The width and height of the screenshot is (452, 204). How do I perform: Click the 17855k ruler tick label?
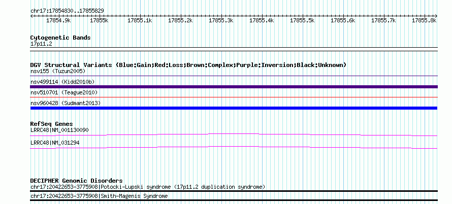pyautogui.click(x=99, y=20)
